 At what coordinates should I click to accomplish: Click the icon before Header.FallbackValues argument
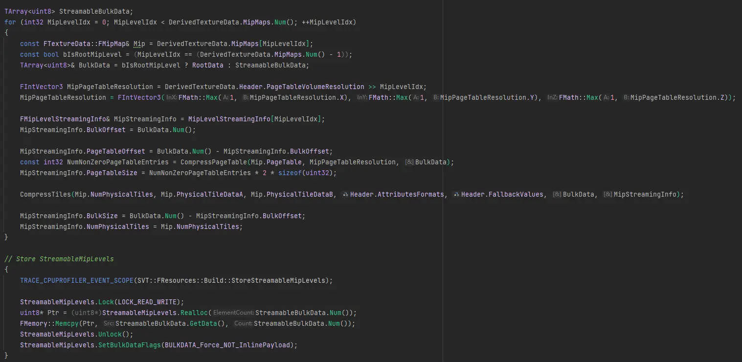pos(456,195)
